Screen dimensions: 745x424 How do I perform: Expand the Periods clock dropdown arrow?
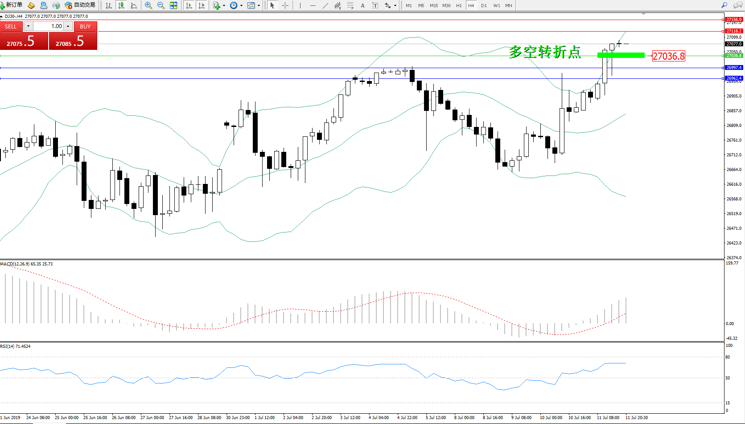click(242, 6)
